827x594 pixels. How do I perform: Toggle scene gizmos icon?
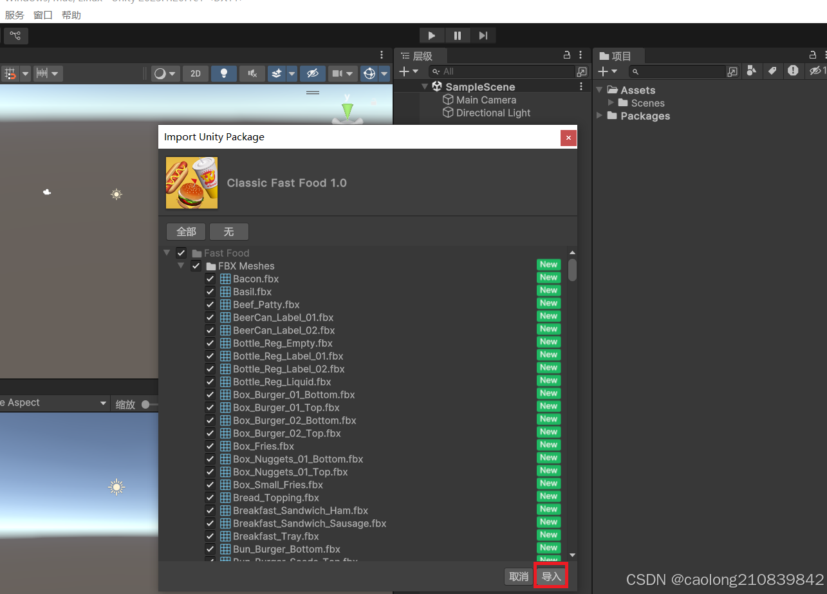pyautogui.click(x=369, y=74)
